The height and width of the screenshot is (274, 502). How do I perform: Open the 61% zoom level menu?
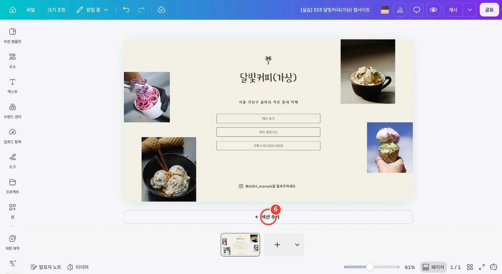click(410, 267)
